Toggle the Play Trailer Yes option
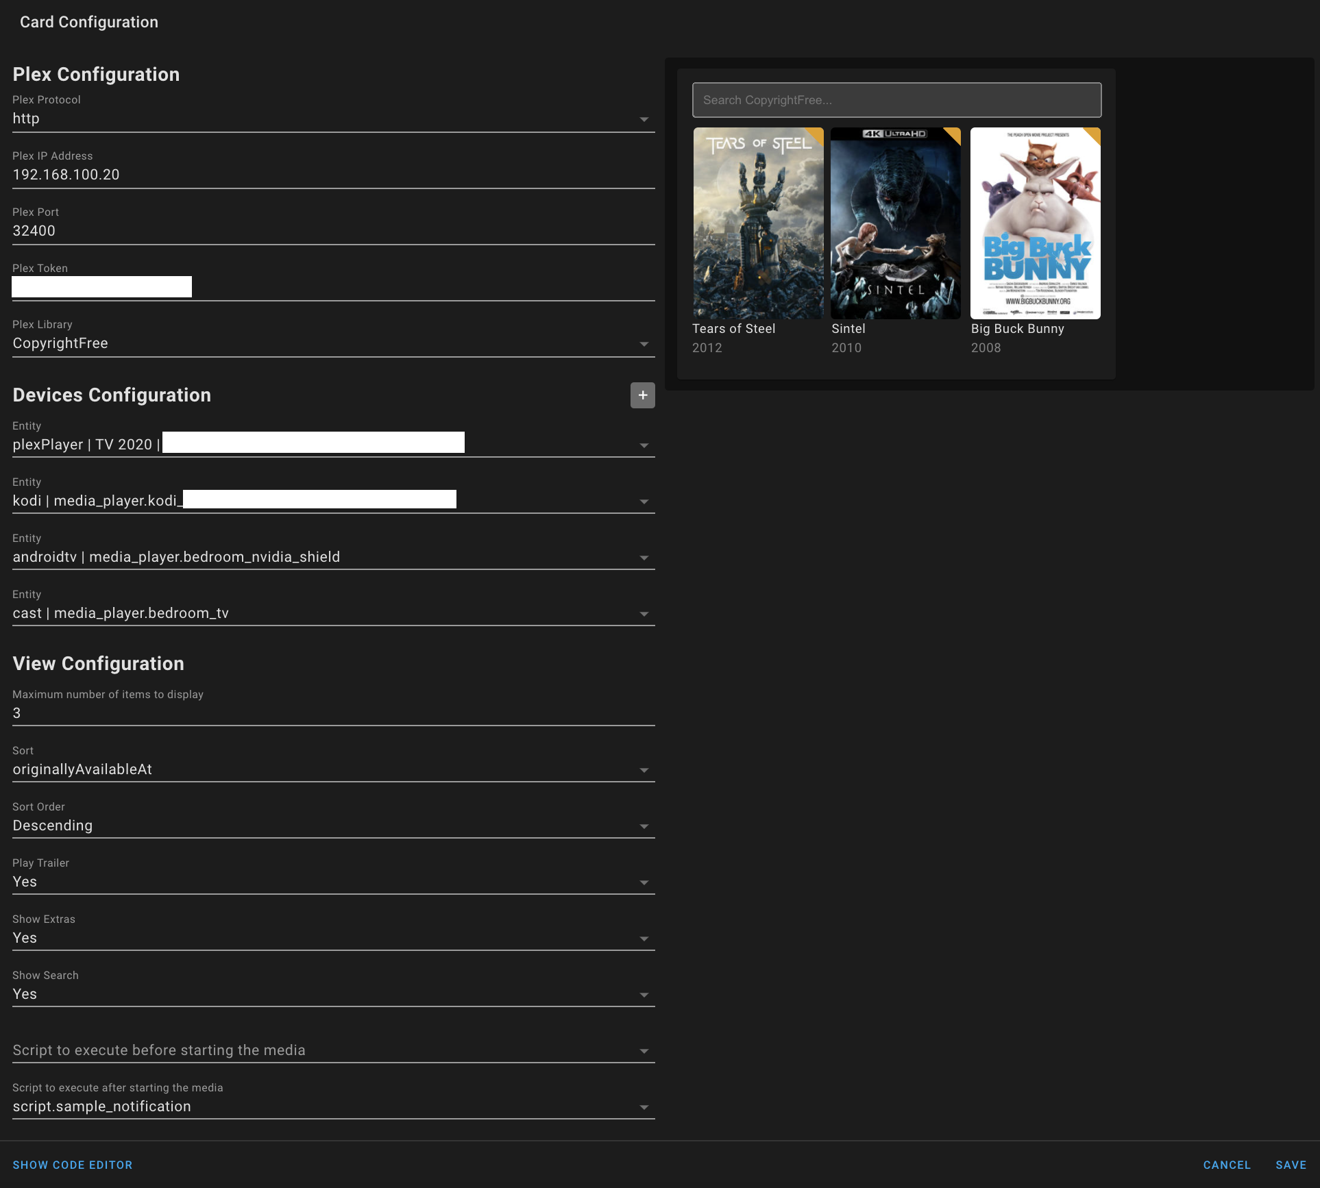 333,882
